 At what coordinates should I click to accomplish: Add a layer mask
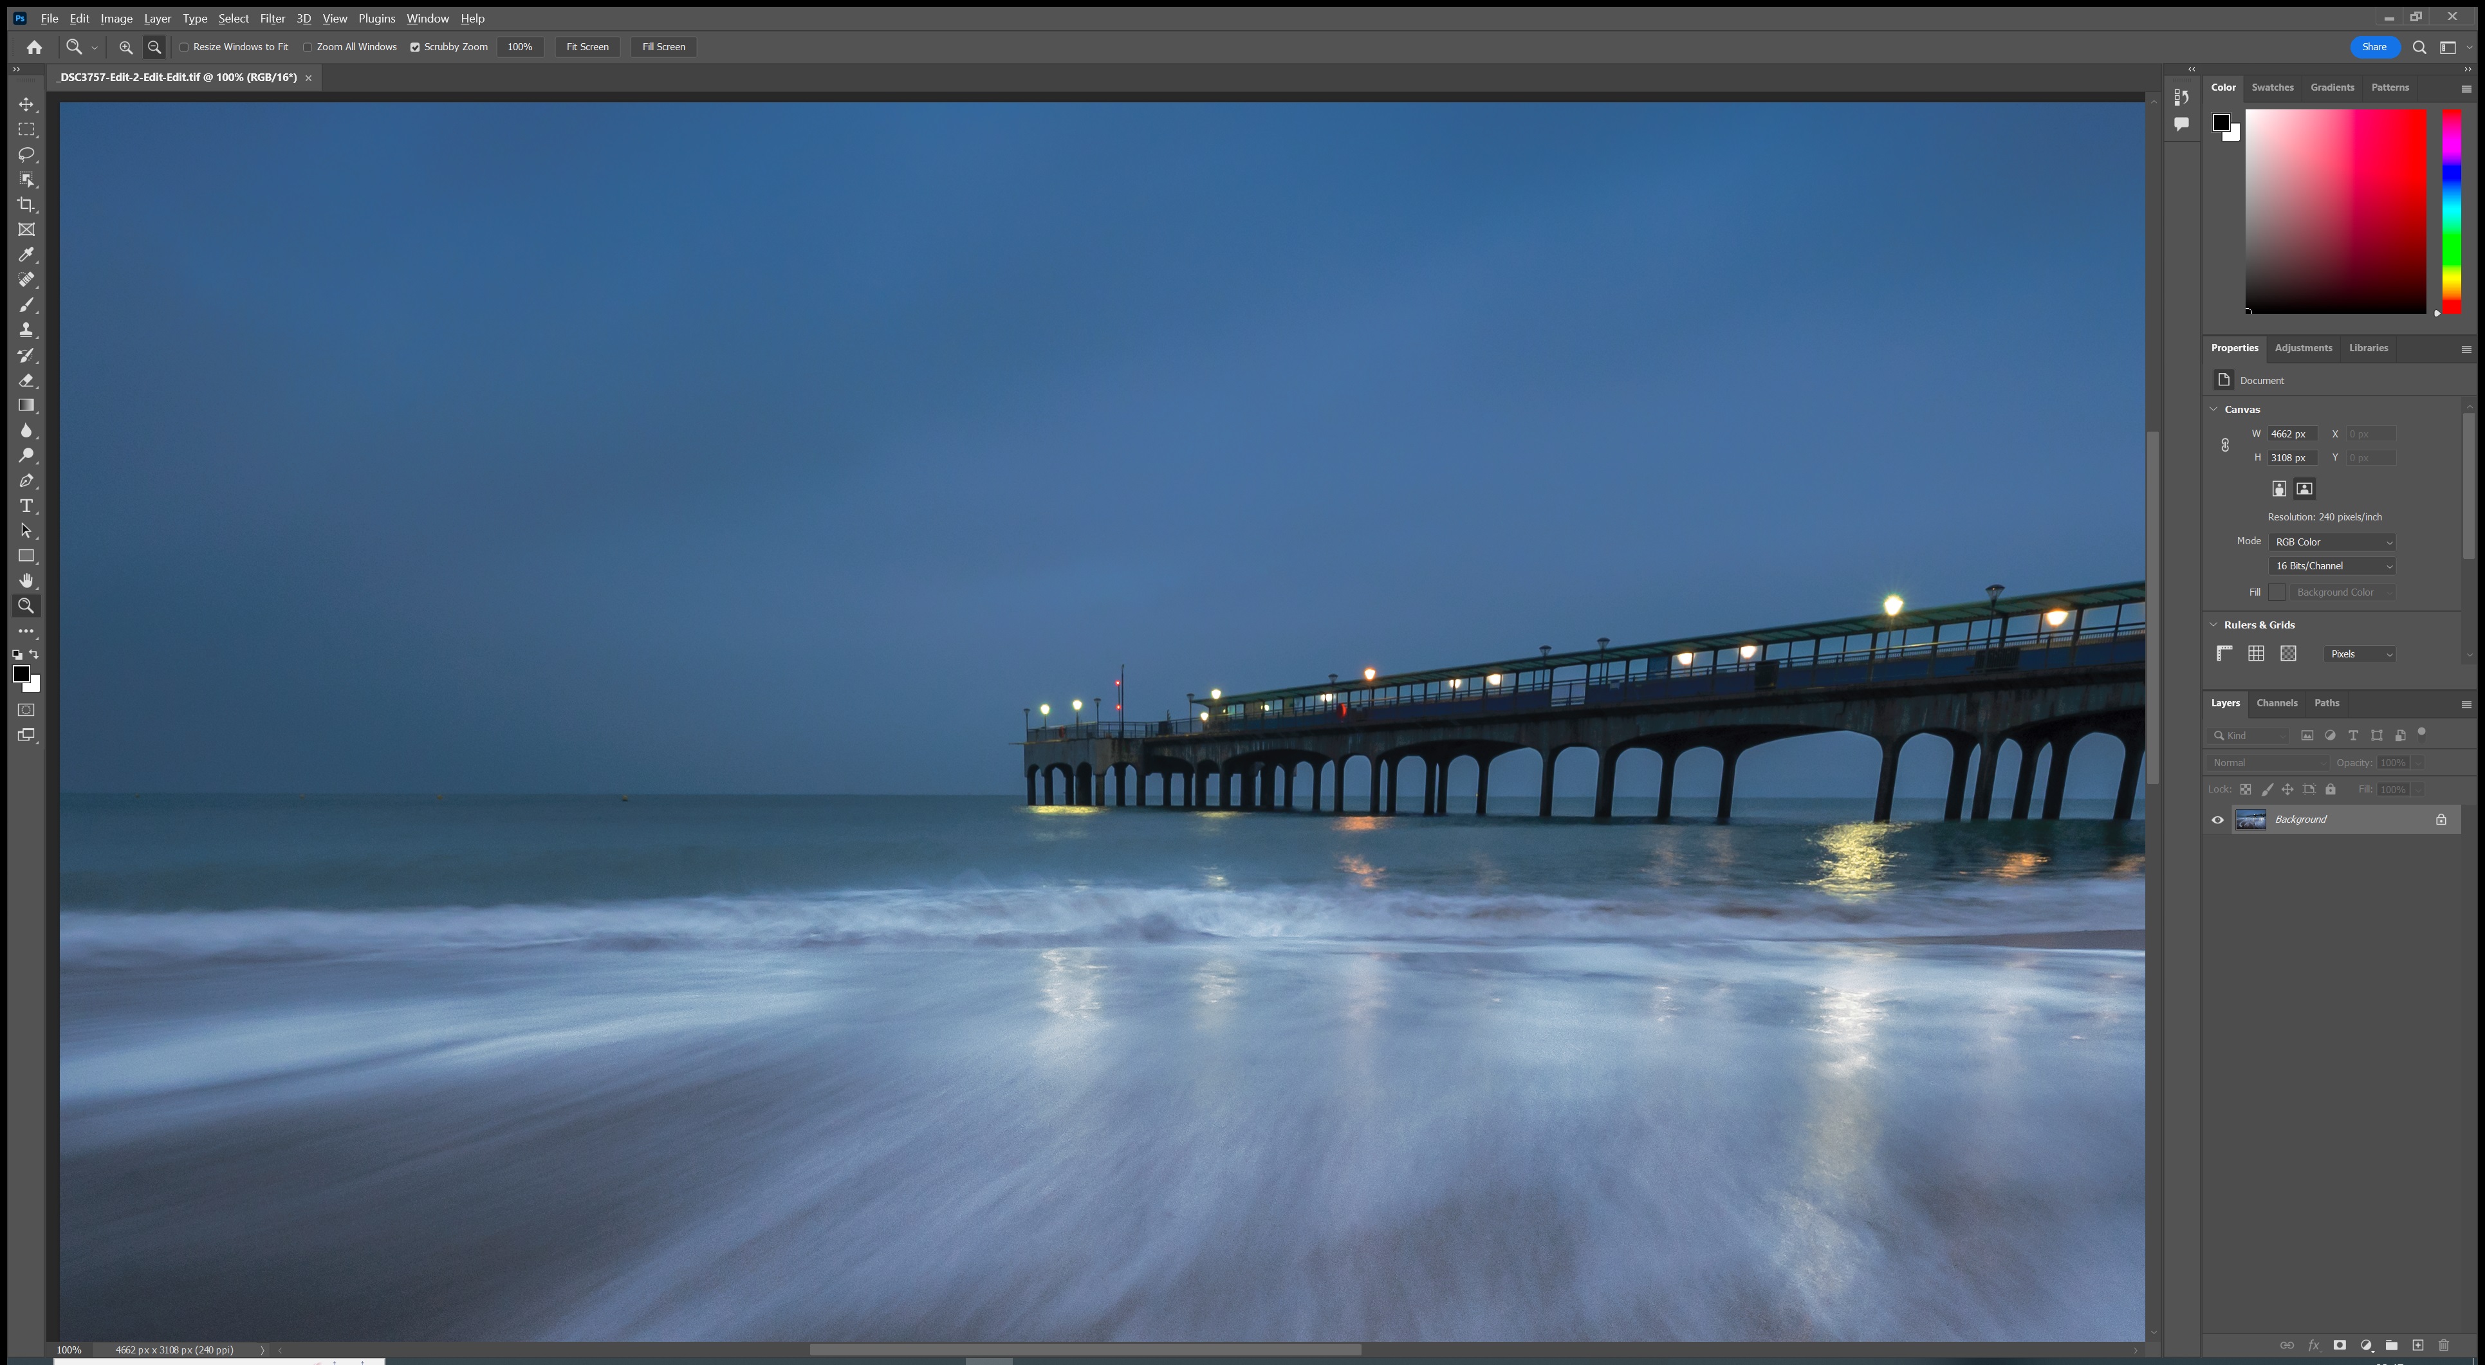(2340, 1345)
